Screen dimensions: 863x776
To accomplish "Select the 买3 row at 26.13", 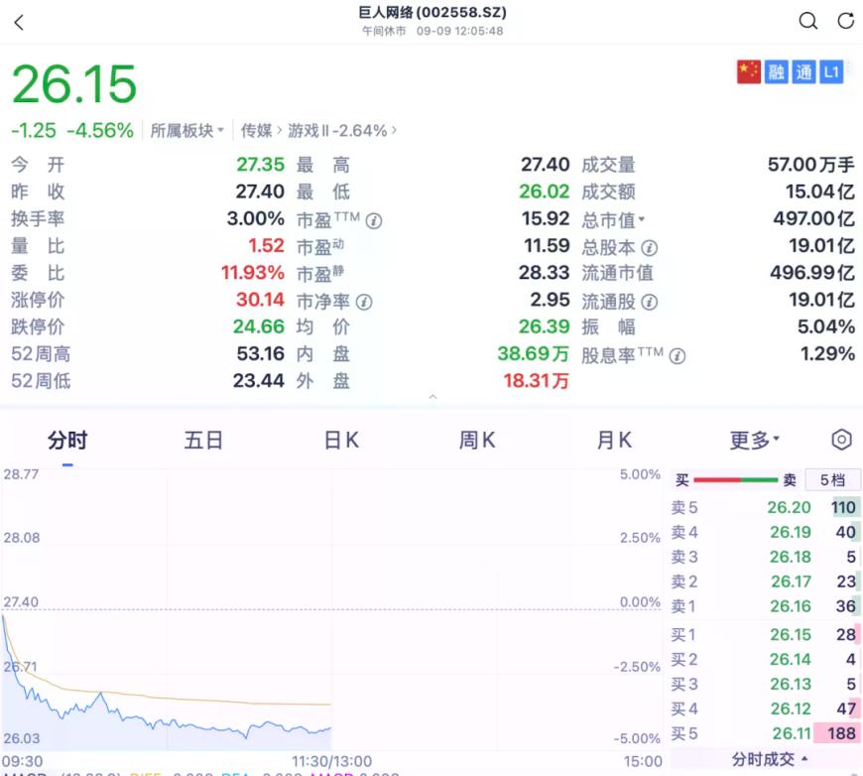I will pos(764,684).
